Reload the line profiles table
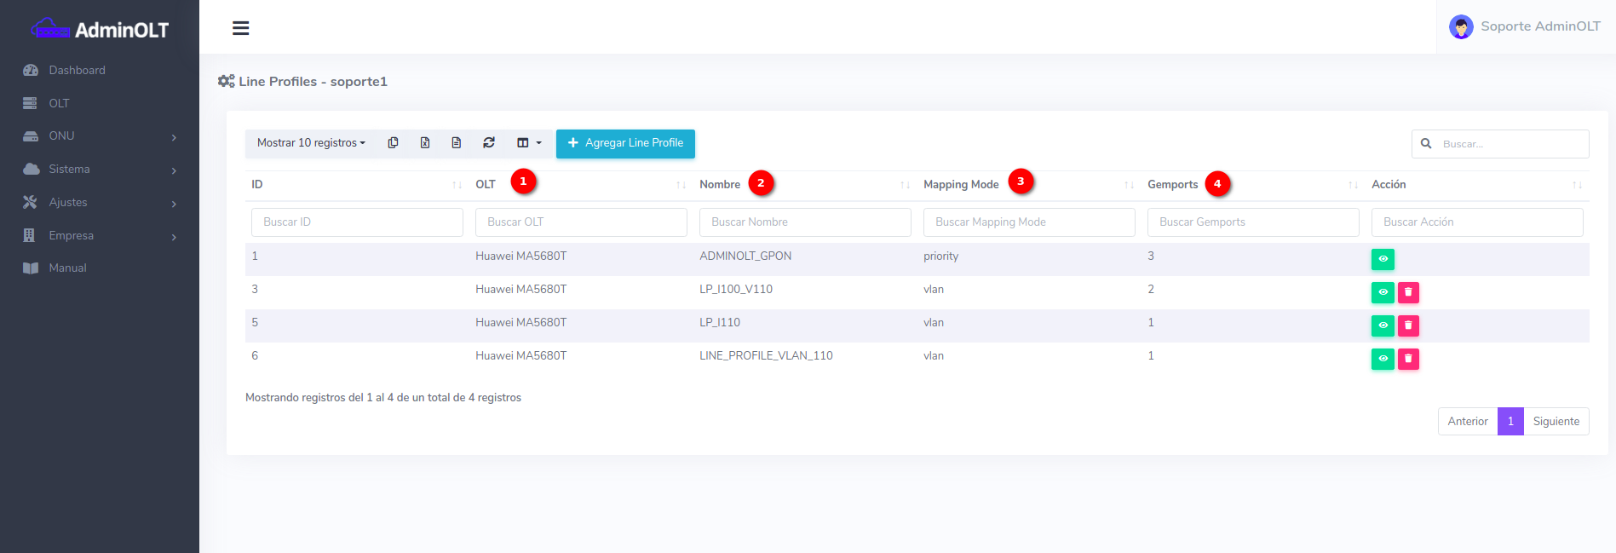 pos(489,143)
